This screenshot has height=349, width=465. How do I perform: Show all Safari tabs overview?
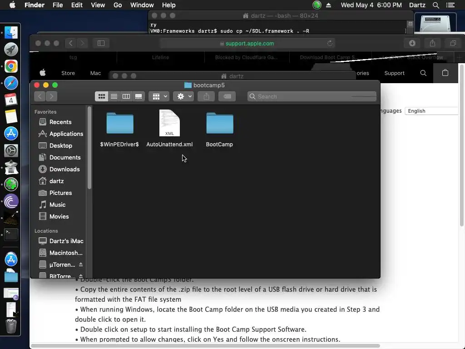click(453, 43)
